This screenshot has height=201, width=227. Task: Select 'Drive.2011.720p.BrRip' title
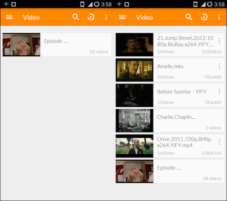(x=185, y=142)
